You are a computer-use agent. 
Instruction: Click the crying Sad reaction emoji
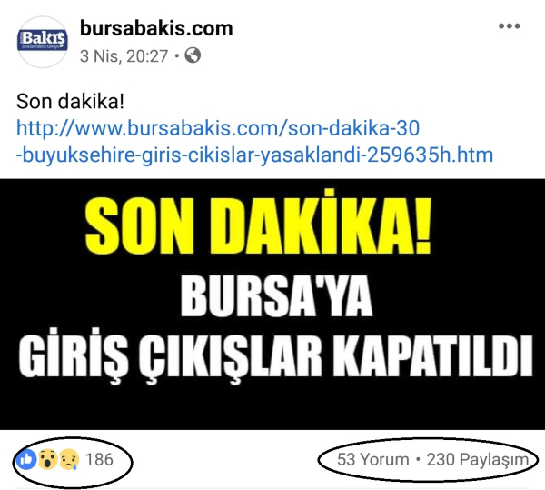coord(69,459)
